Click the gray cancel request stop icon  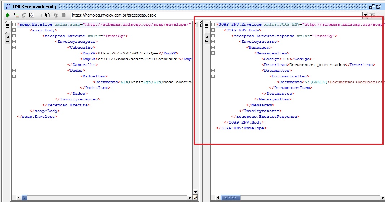[x=64, y=15]
